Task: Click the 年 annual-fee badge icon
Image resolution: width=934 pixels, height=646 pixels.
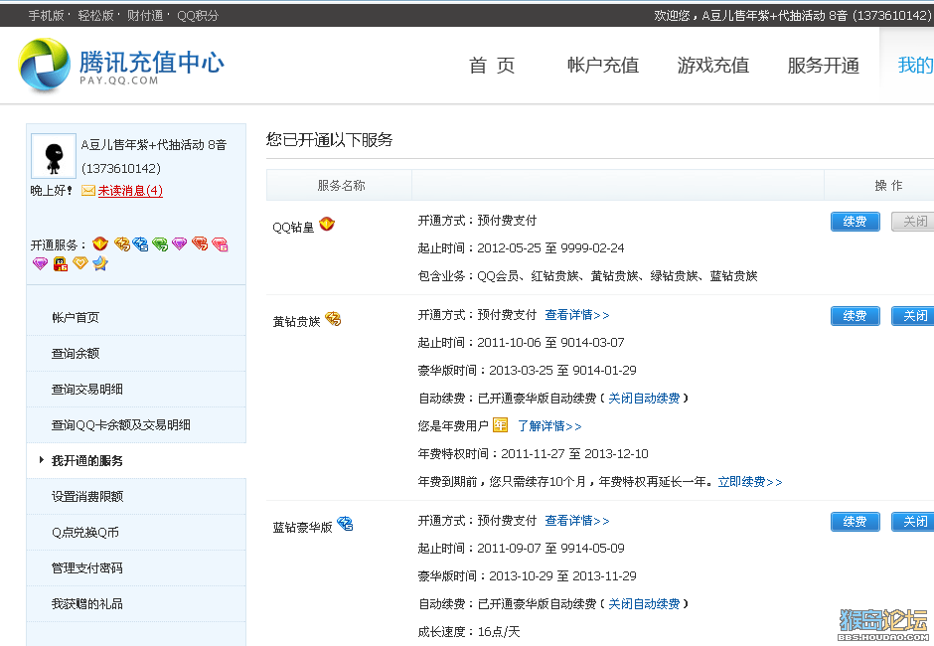Action: (500, 425)
